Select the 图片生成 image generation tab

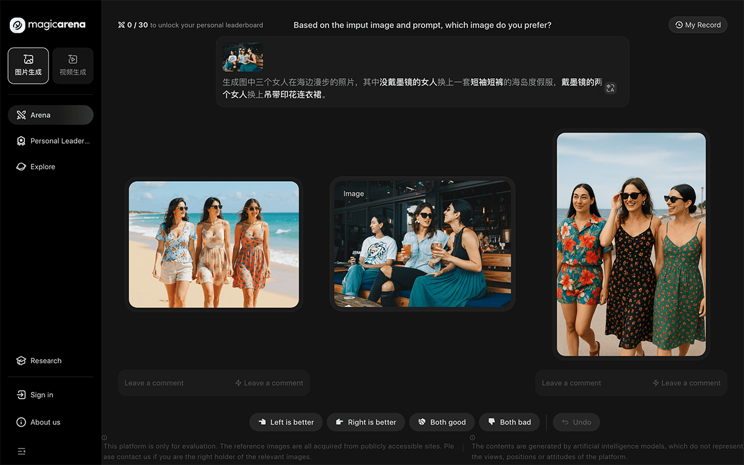click(x=29, y=66)
